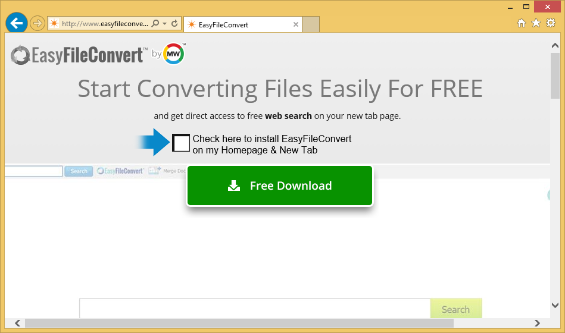Click the site favicon in the address bar
Image resolution: width=565 pixels, height=333 pixels.
tap(54, 23)
